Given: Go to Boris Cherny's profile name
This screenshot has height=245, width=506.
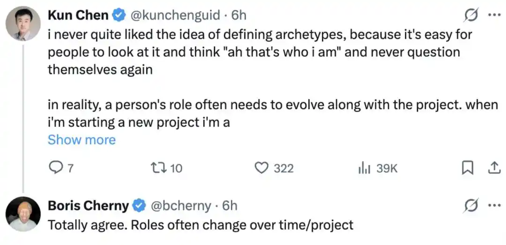Looking at the screenshot, I should [89, 206].
